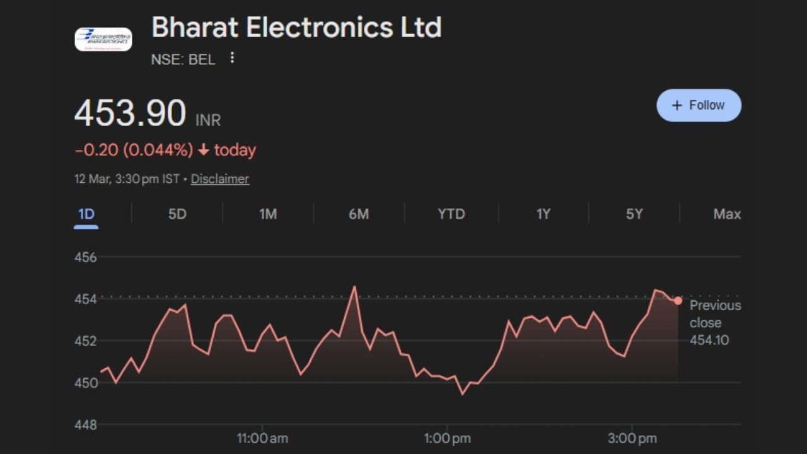Show the 1M price chart
Screen dimensions: 807x454
tap(268, 214)
